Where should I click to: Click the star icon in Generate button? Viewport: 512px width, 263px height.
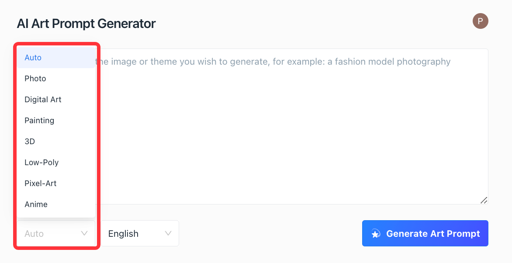coord(376,233)
